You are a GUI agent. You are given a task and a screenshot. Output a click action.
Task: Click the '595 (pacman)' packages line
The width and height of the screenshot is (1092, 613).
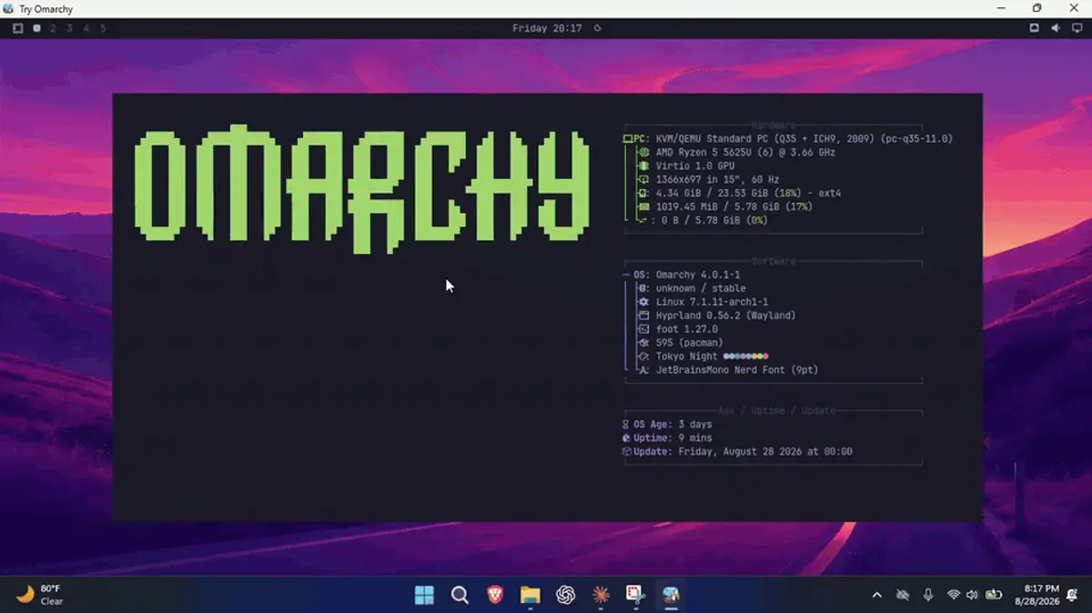point(681,343)
